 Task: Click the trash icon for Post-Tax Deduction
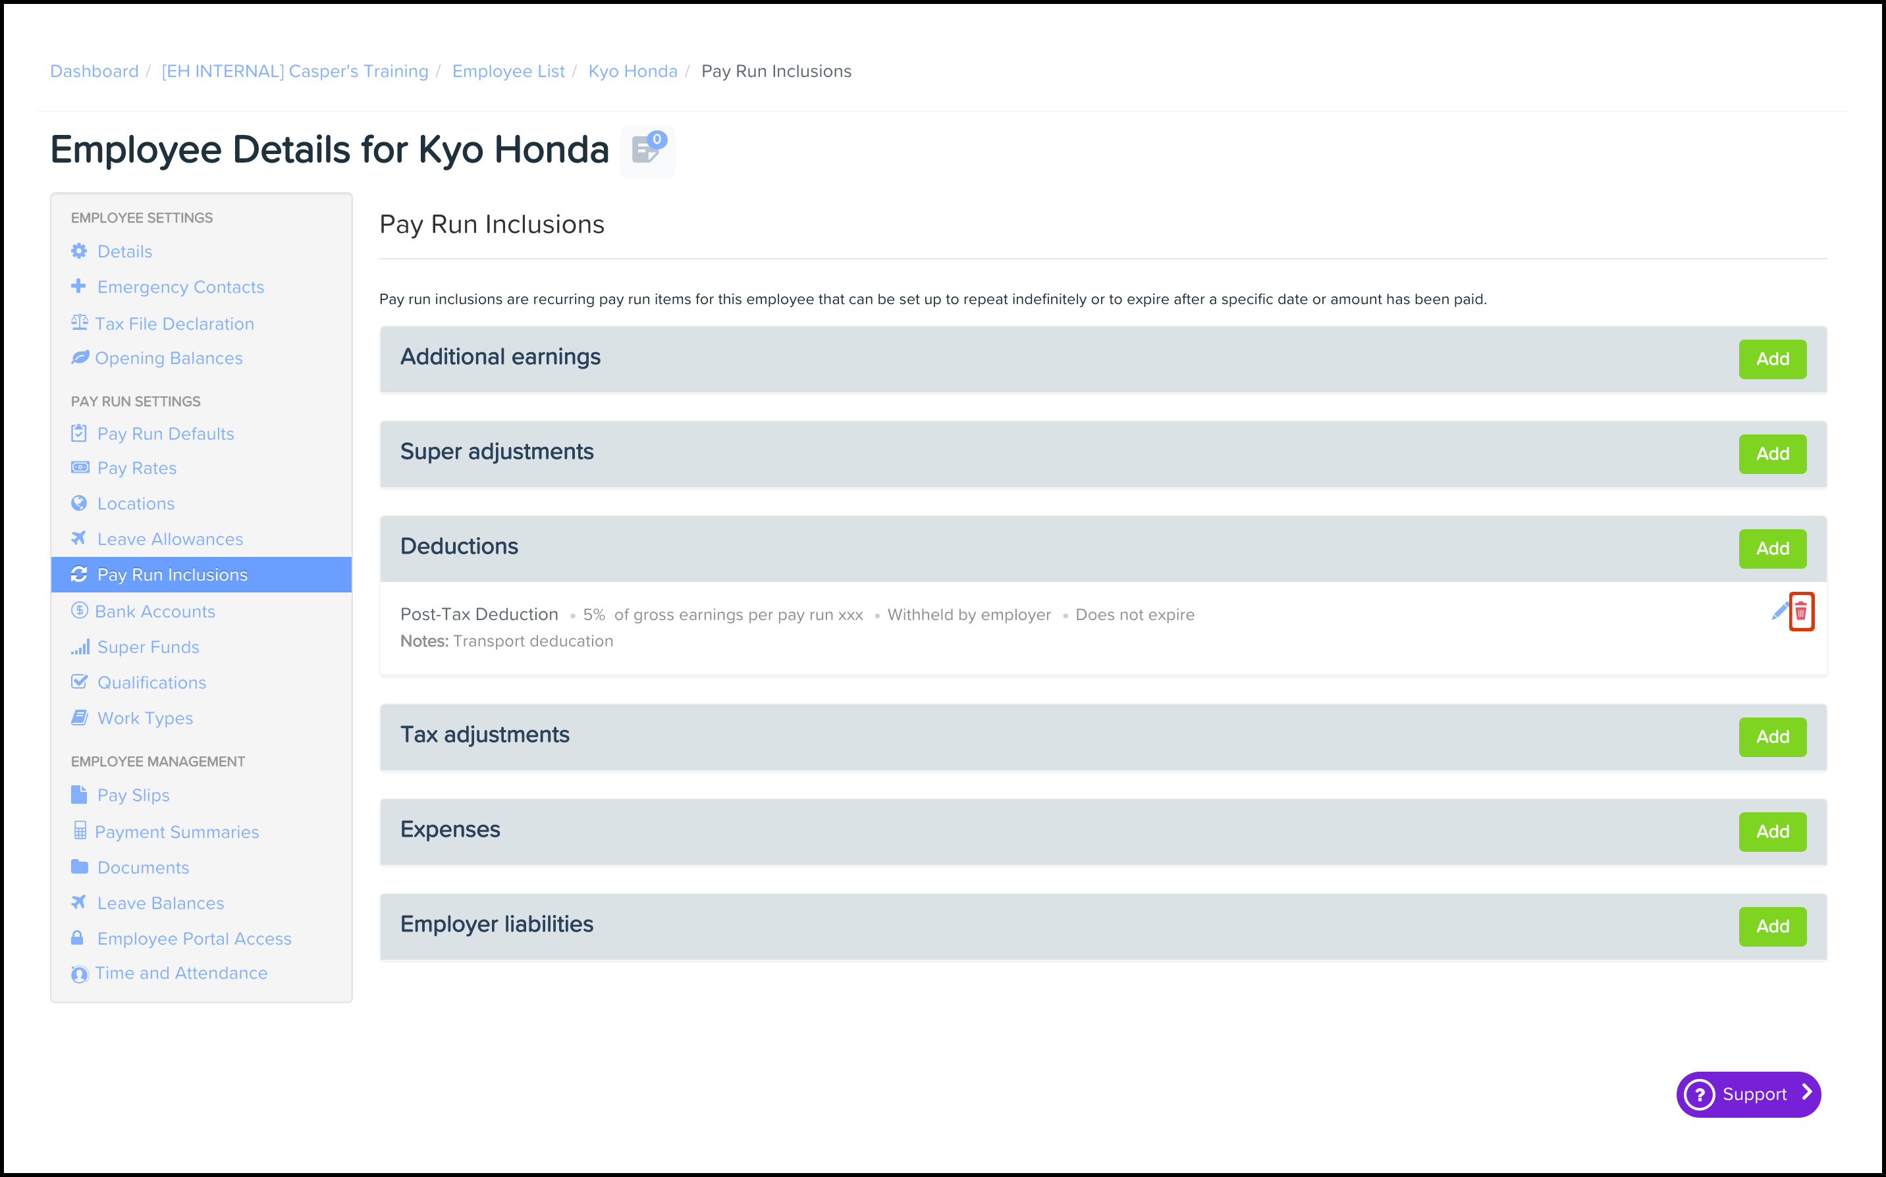(1800, 612)
